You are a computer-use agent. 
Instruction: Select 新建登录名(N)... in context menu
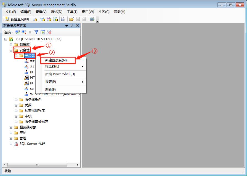57,60
